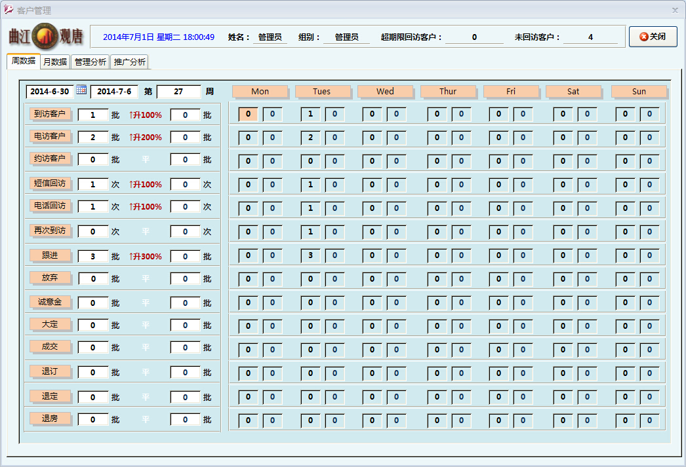Click the 到访客户 weekly total field

click(x=92, y=115)
